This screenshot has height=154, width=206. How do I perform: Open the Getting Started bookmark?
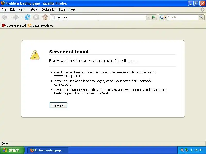[14, 25]
